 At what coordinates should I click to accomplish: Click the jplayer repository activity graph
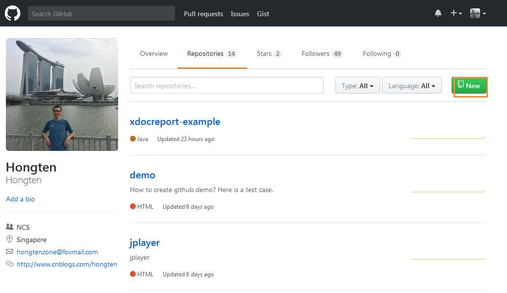448,259
